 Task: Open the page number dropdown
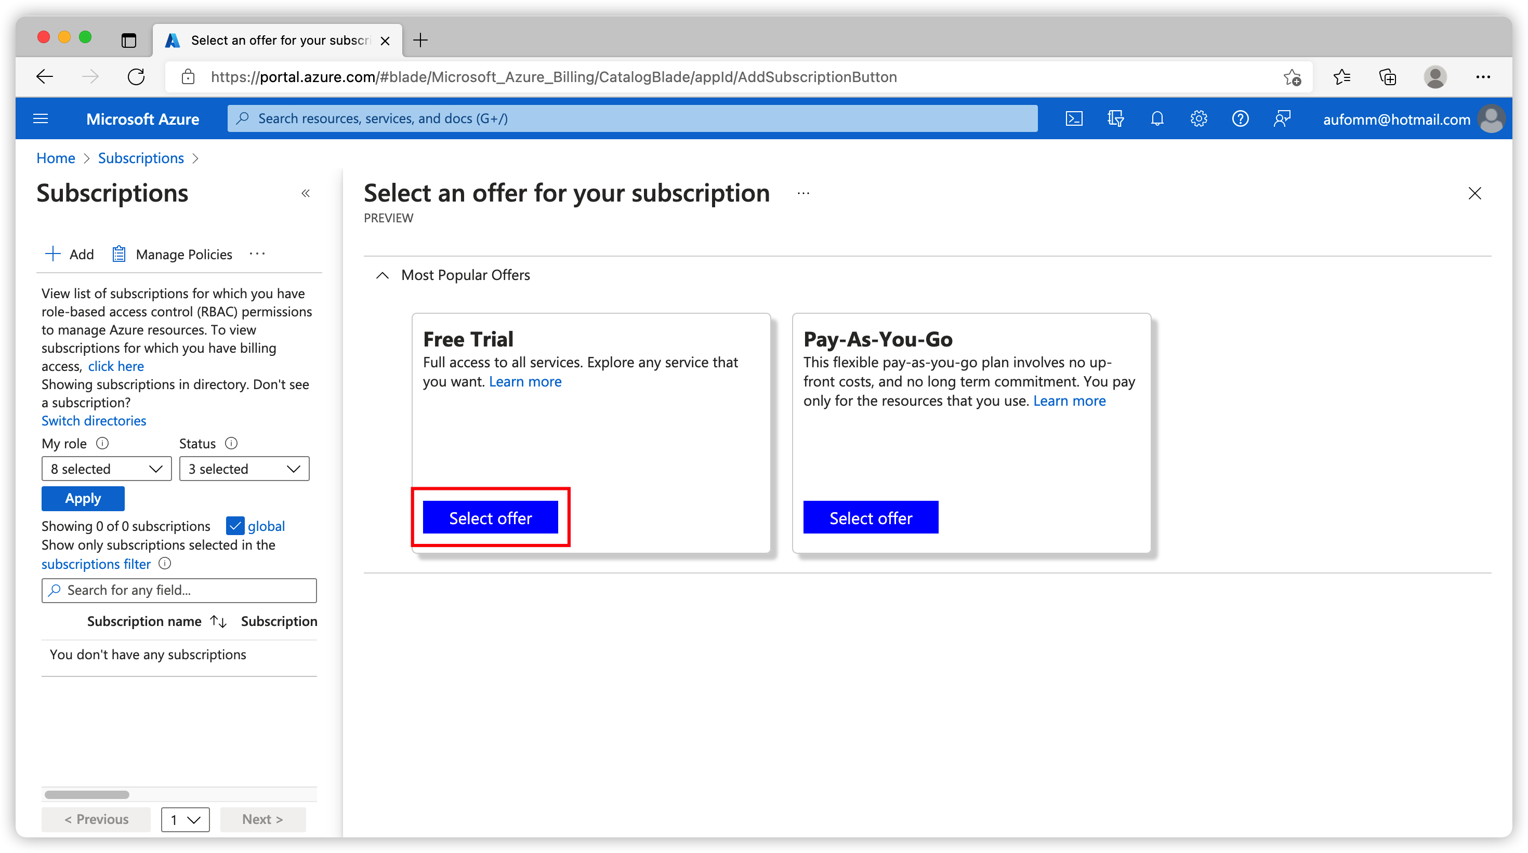185,819
